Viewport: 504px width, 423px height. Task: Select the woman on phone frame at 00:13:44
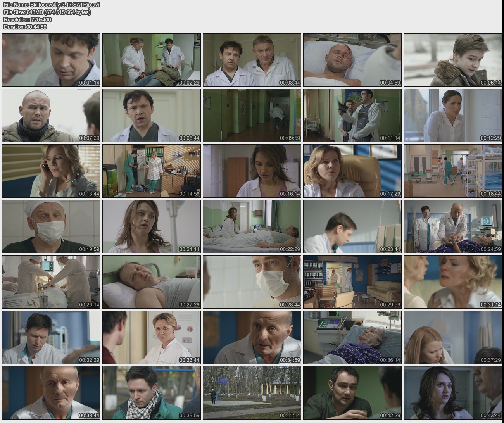point(51,171)
